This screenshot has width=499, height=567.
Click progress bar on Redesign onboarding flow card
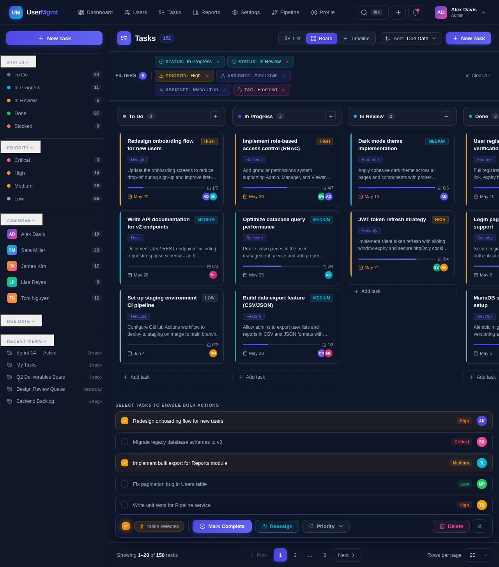click(166, 188)
